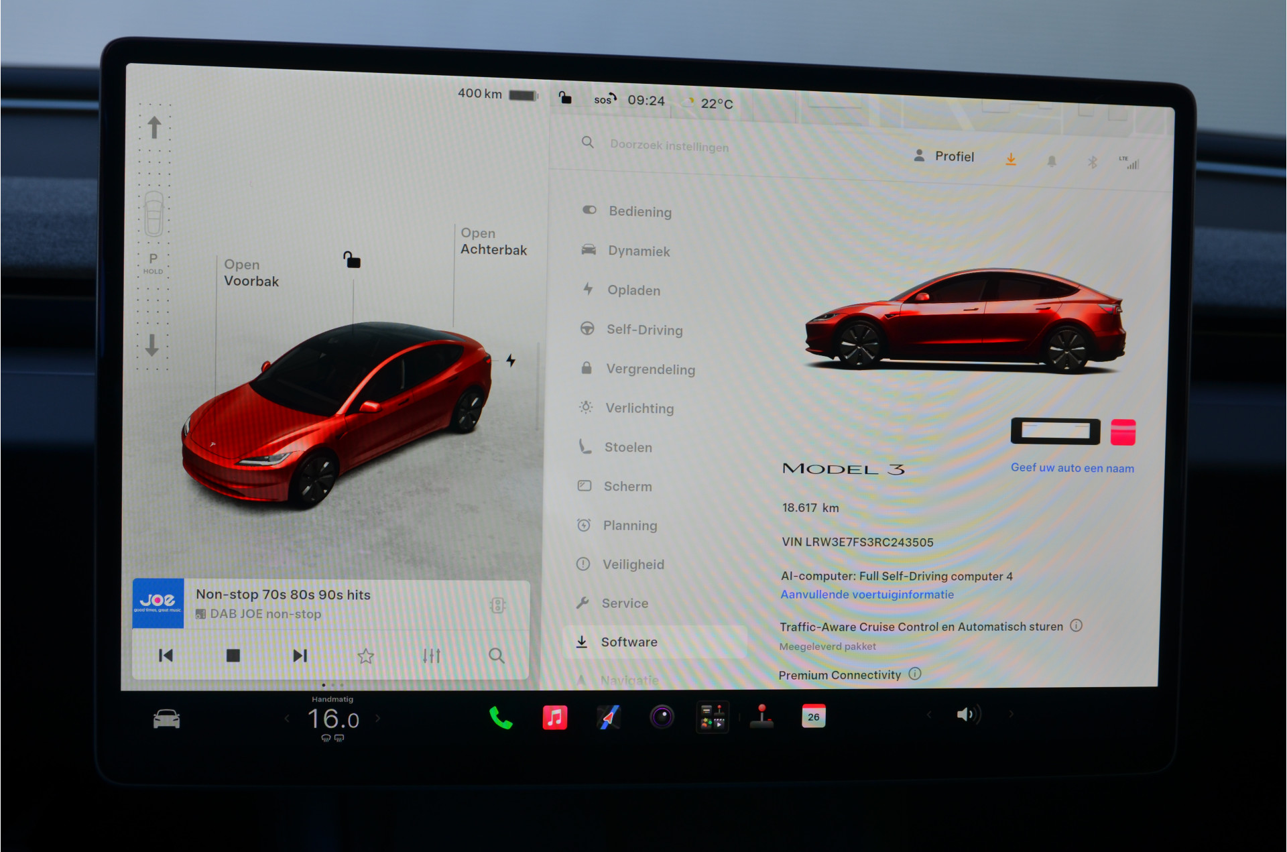
Task: Tap the car controls icon in the dock
Action: 166,719
